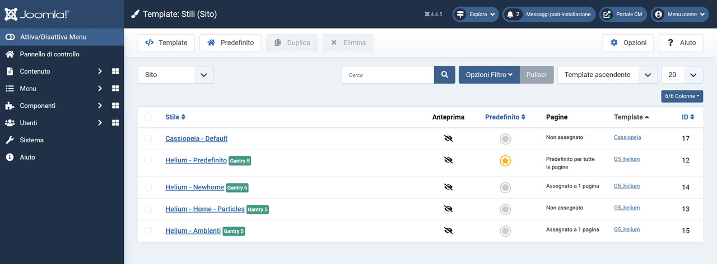717x264 pixels.
Task: Check the box for Helium - Home - Particles
Action: 148,209
